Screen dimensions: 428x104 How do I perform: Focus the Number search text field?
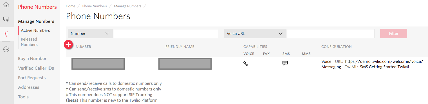165,34
